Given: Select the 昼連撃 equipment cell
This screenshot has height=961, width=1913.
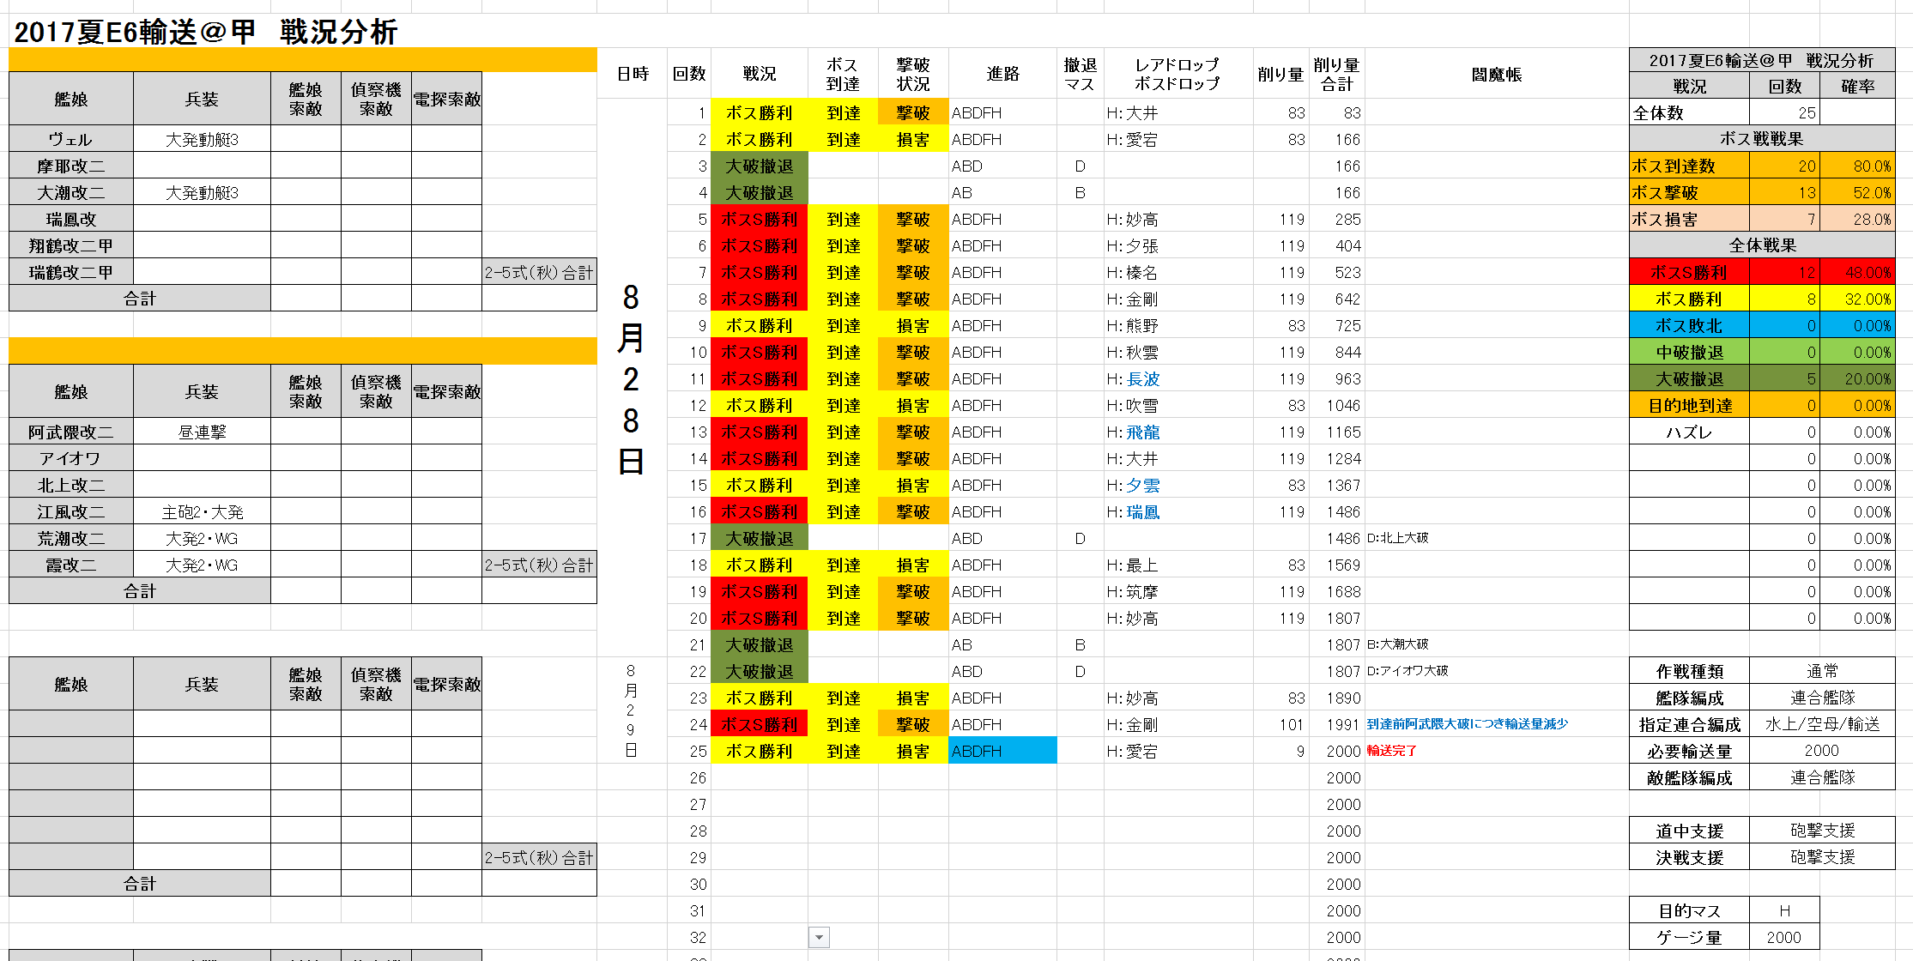Looking at the screenshot, I should [x=202, y=432].
